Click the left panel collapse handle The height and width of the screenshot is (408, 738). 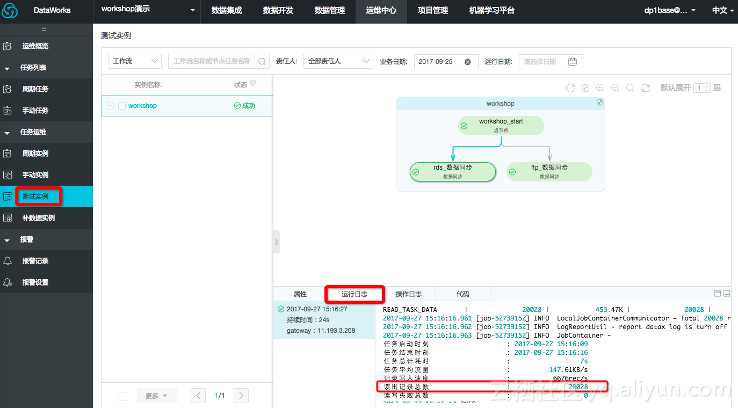pos(277,242)
